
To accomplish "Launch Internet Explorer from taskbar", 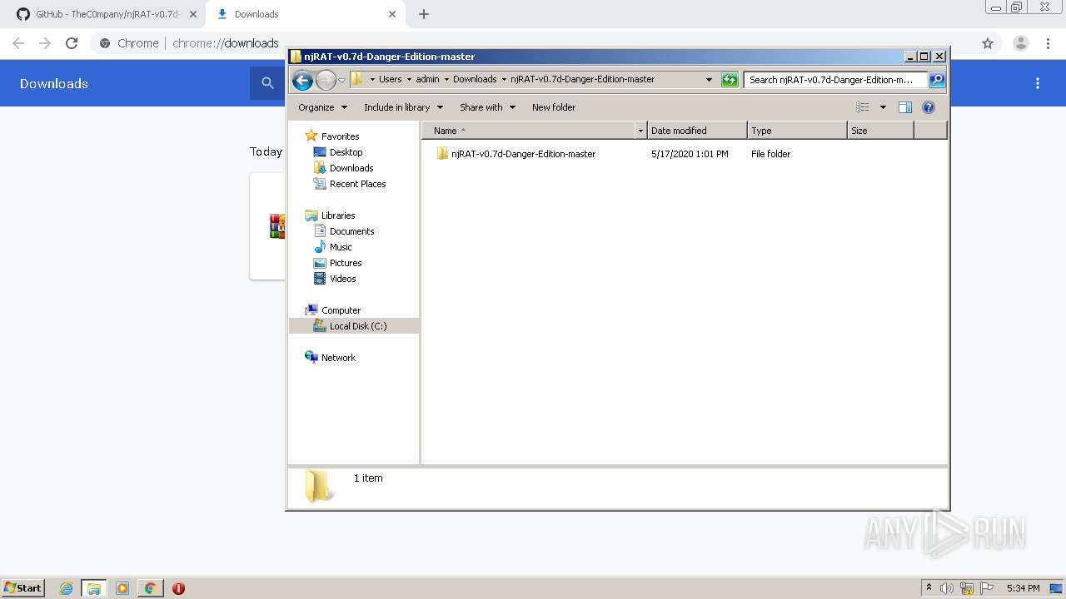I will pos(67,588).
